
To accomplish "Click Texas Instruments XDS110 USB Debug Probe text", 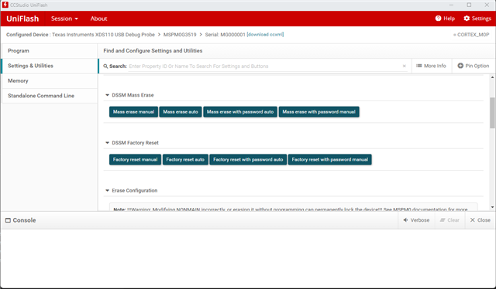I will pos(103,35).
